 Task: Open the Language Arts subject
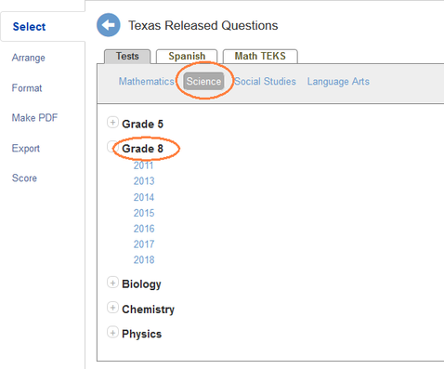(x=338, y=82)
